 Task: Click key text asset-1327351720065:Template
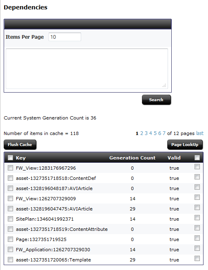pyautogui.click(x=53, y=260)
